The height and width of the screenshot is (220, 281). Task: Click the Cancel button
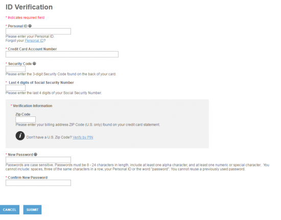[10, 210]
